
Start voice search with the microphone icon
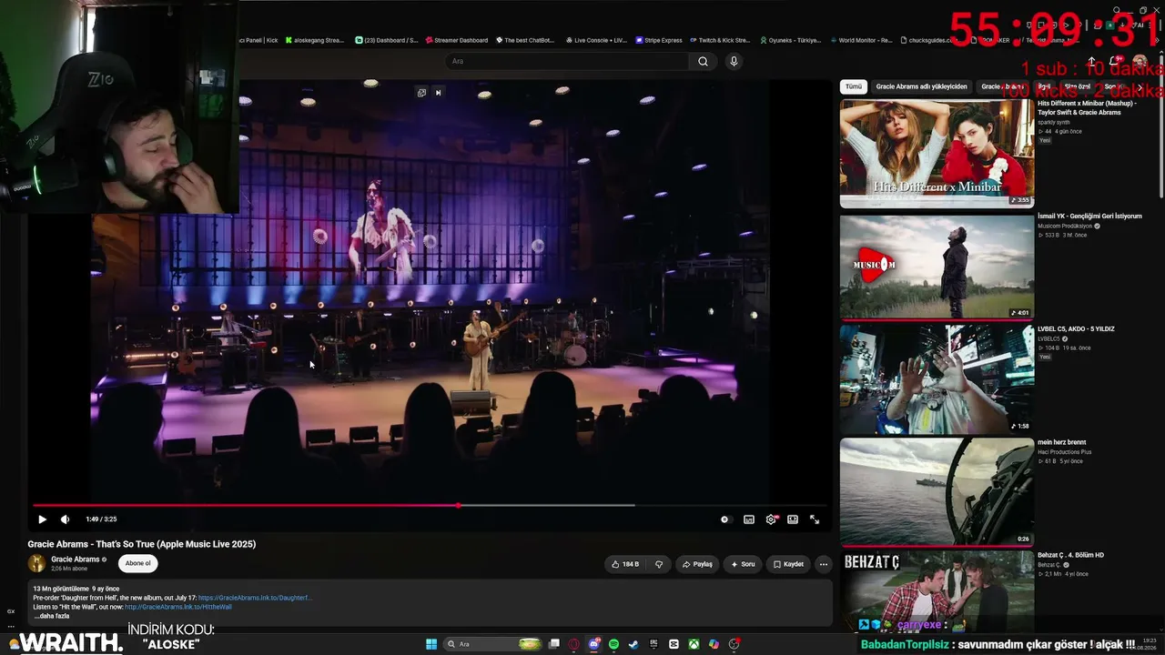[x=734, y=61]
